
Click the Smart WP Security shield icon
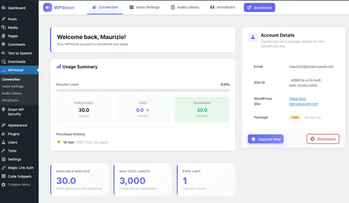click(x=4, y=109)
